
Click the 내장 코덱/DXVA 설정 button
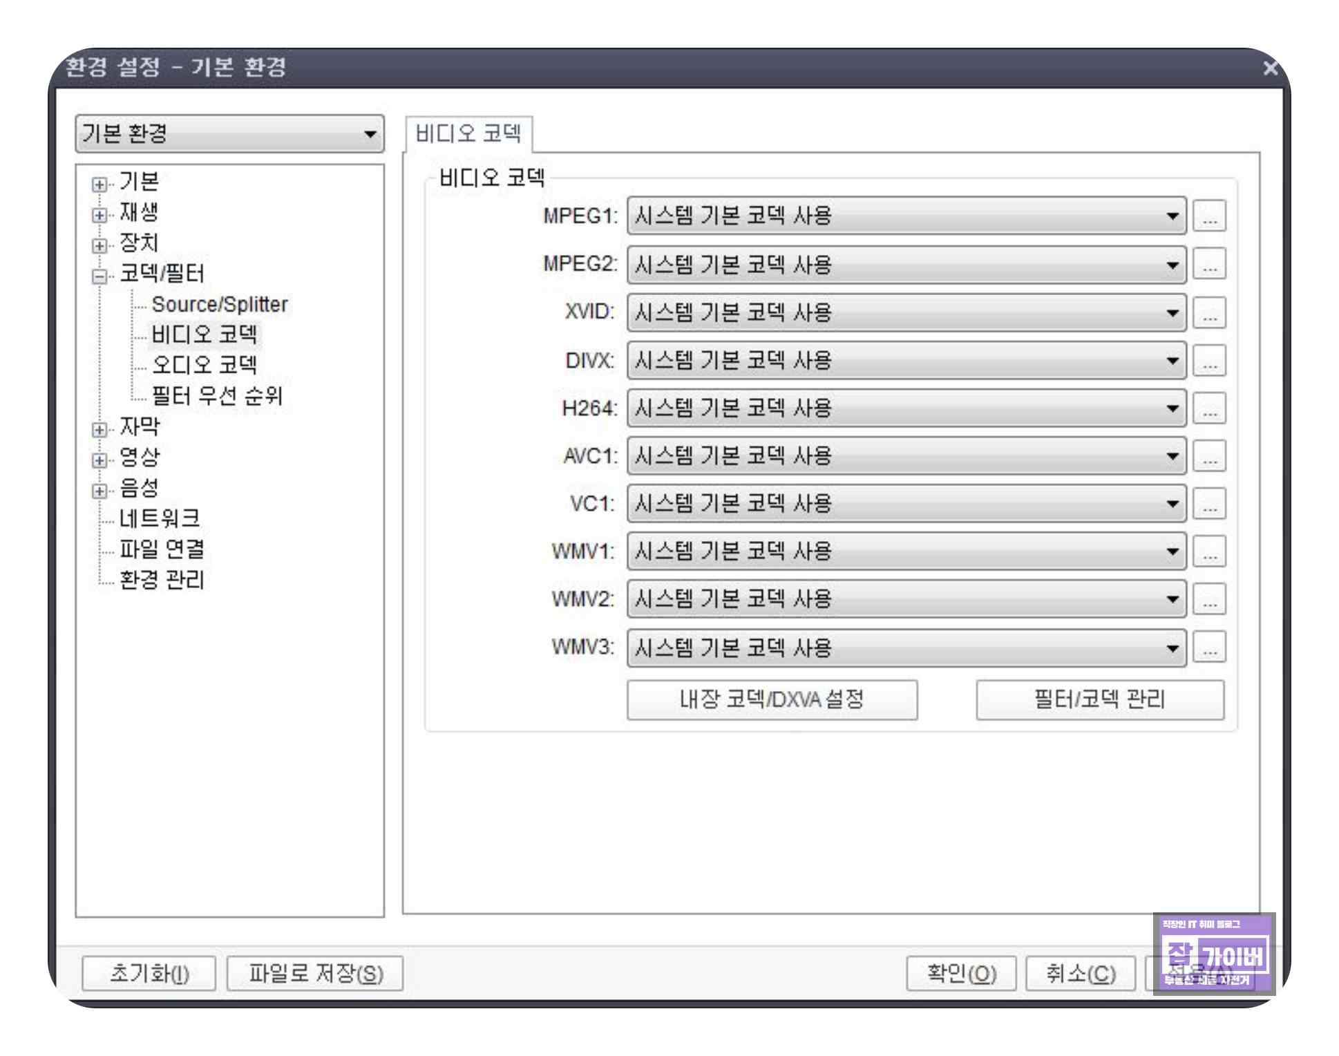(772, 700)
